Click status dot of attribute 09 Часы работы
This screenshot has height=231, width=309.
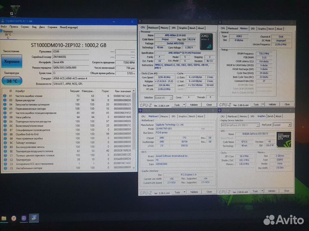tap(5, 117)
